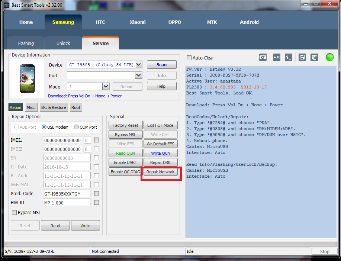Open the Root section
Screen dimensions: 341x261
coord(76,107)
